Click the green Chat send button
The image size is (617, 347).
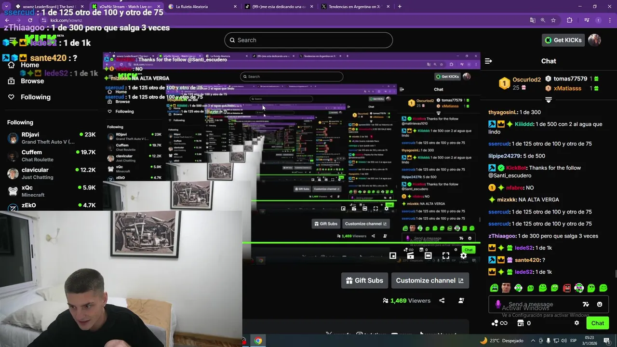tap(598, 323)
